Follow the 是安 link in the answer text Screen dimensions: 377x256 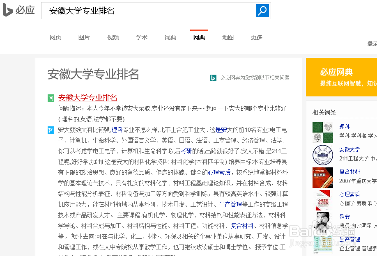(221, 130)
